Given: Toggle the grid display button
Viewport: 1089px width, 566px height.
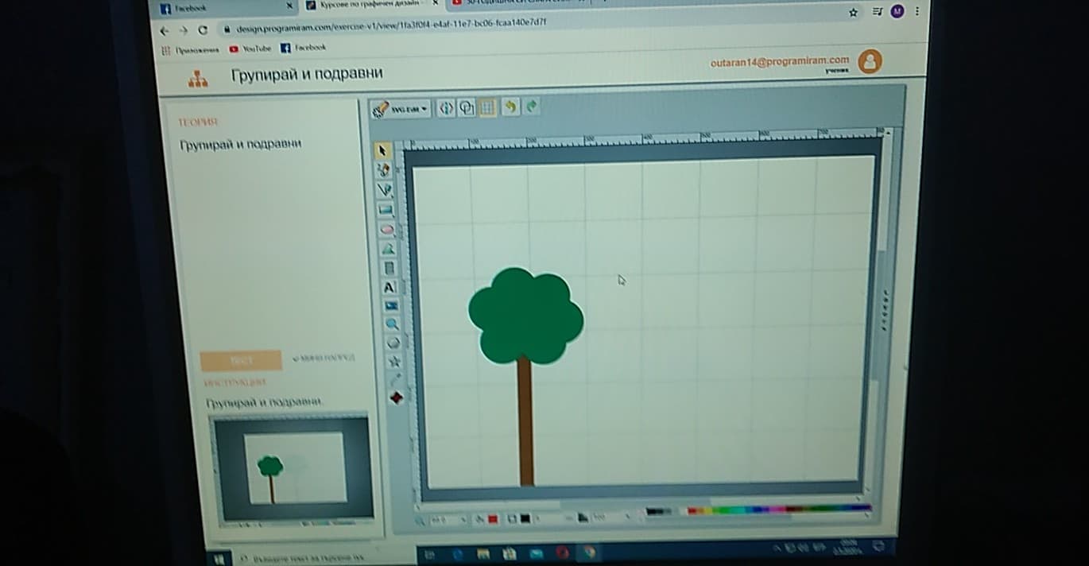Looking at the screenshot, I should pyautogui.click(x=487, y=108).
